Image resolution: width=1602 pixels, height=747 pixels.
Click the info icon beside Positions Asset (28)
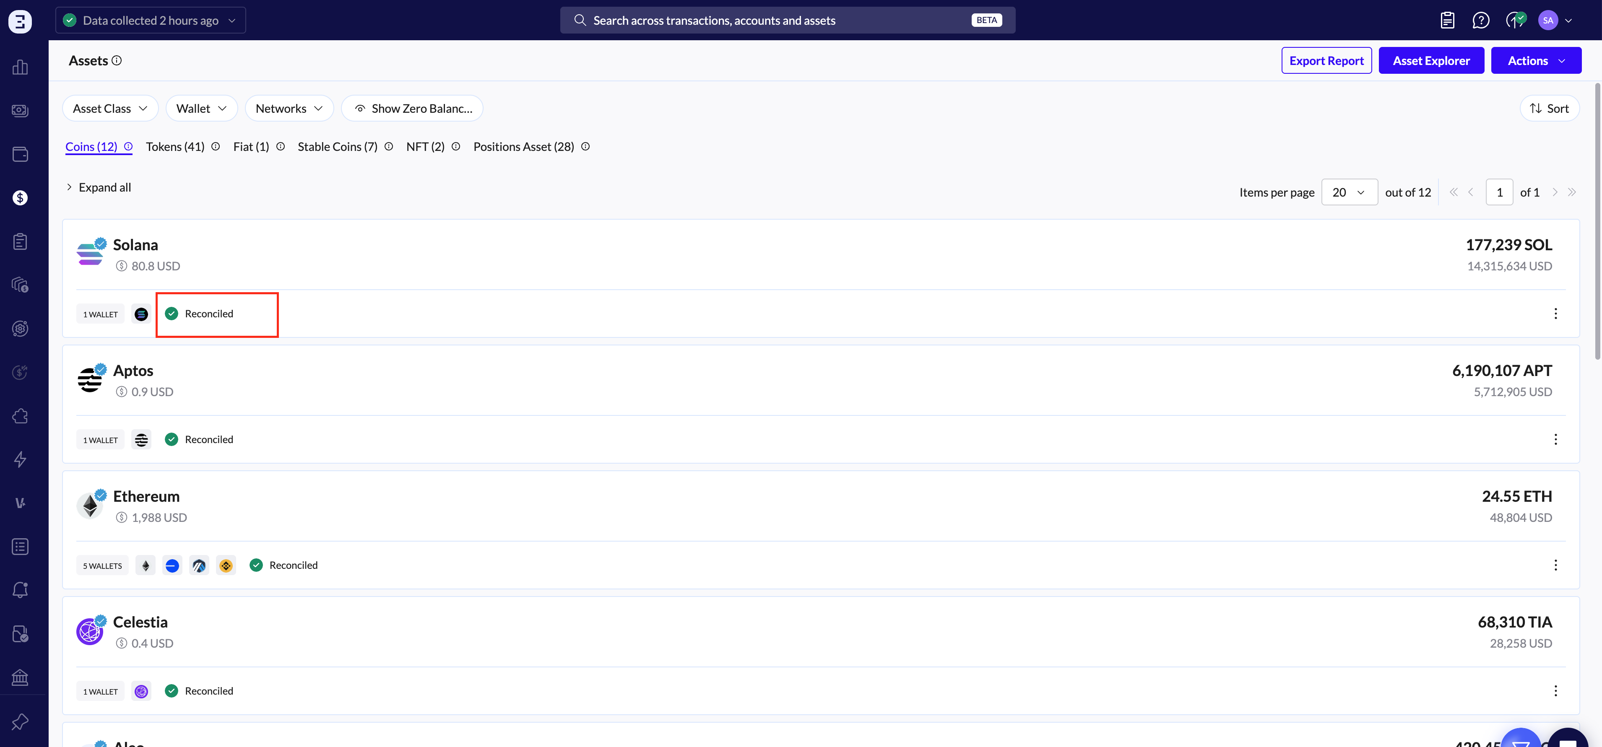coord(585,147)
